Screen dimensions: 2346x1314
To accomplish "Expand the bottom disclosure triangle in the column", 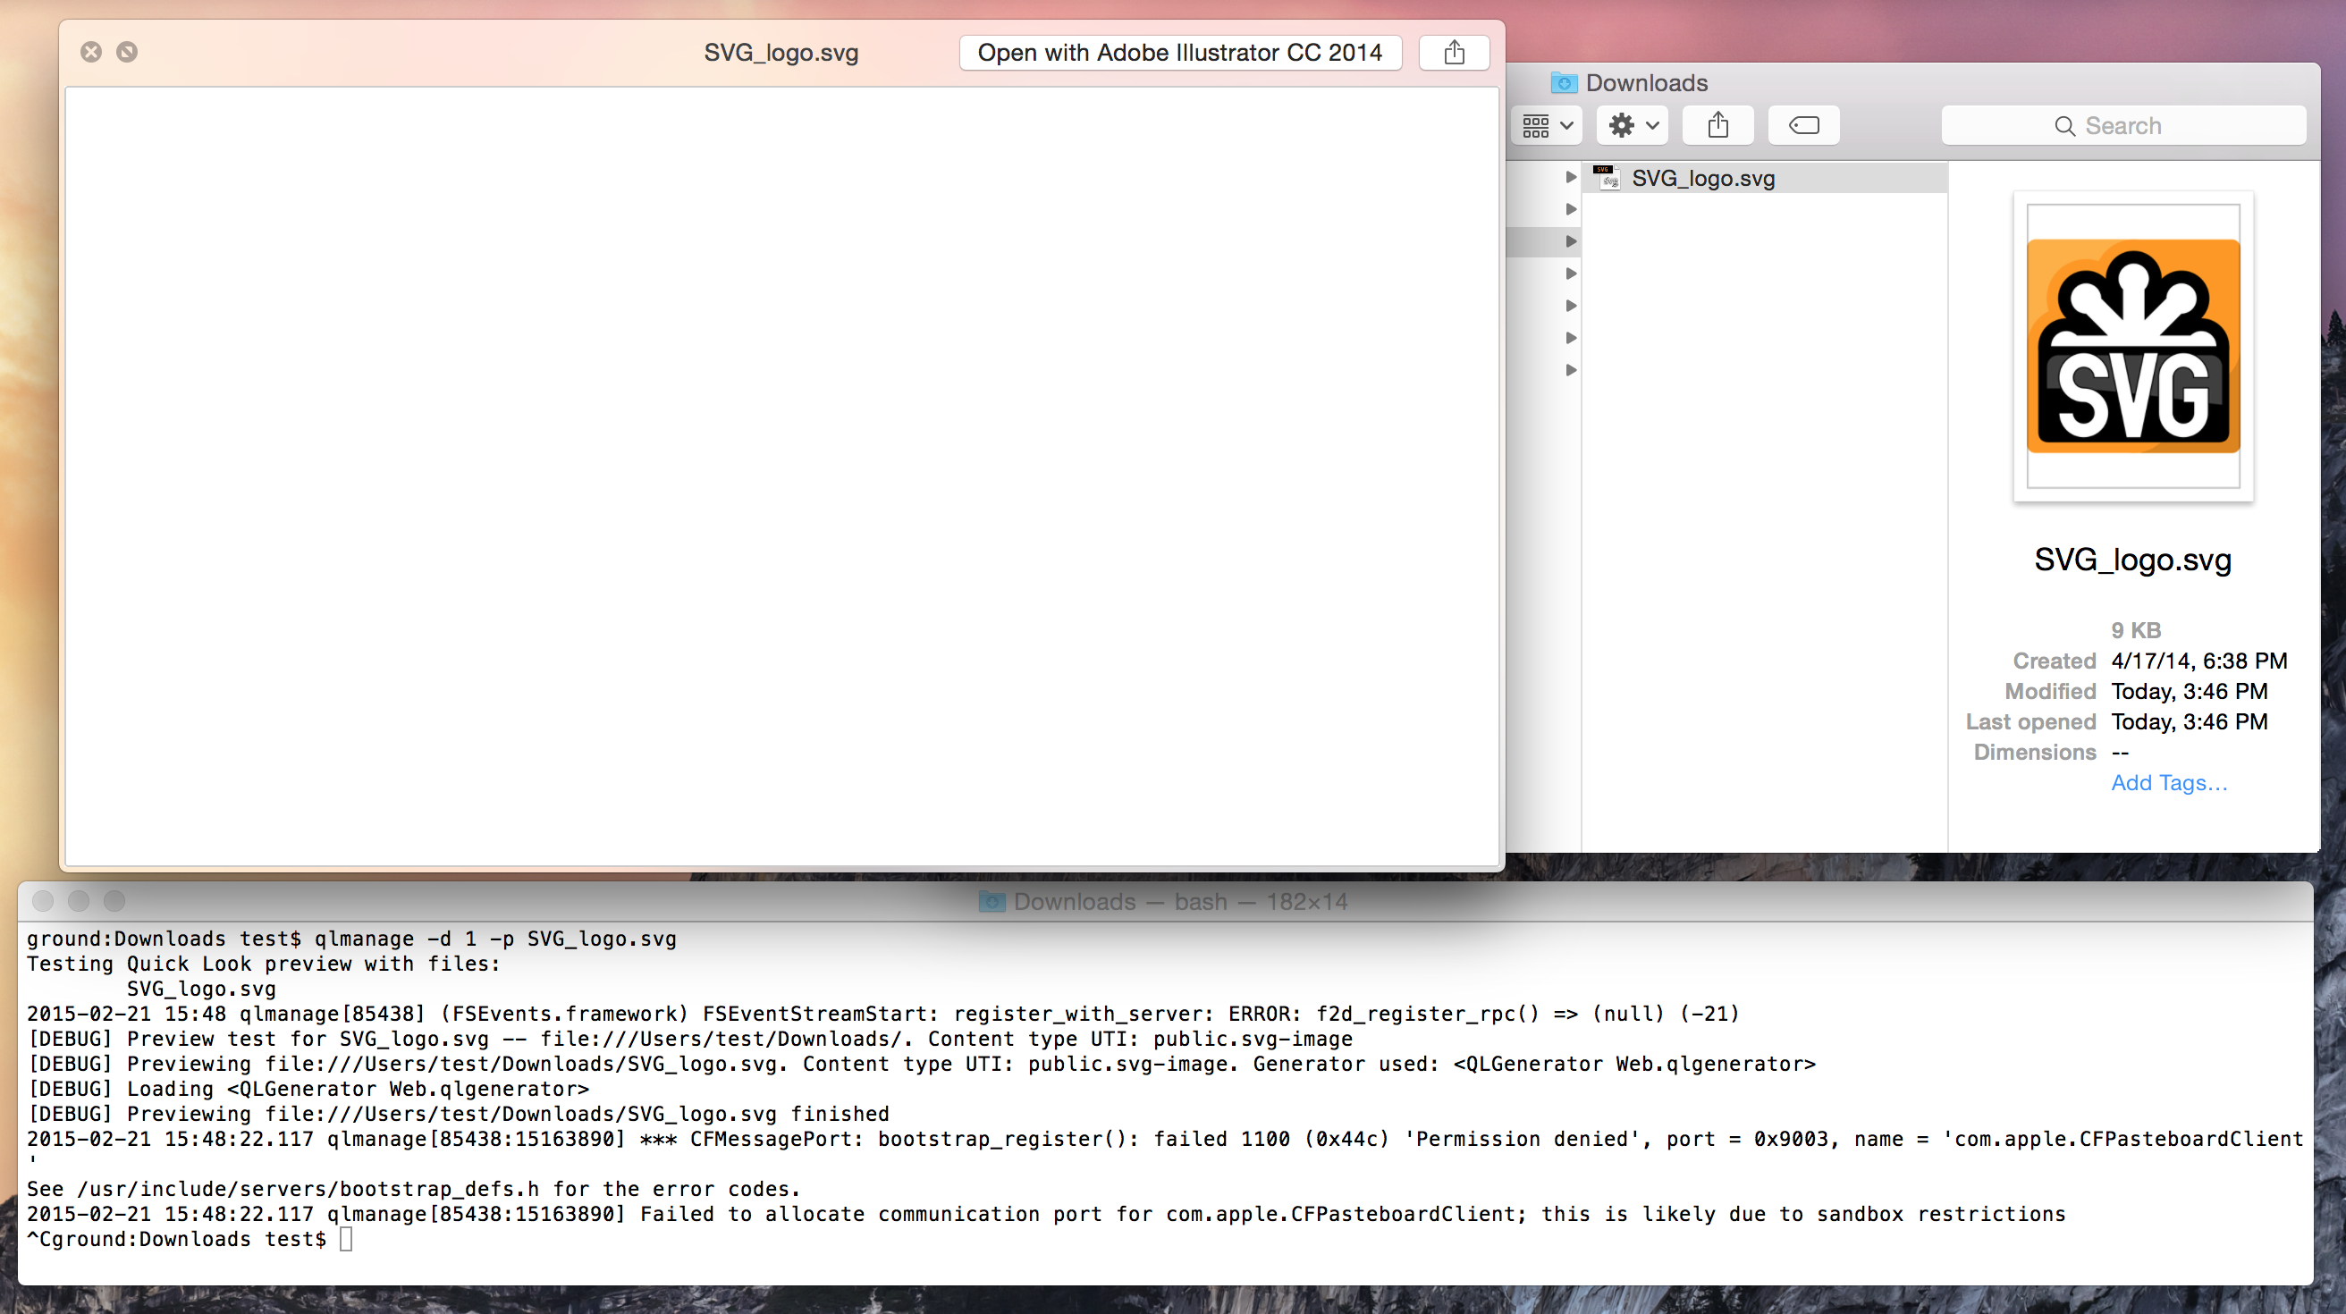I will (x=1571, y=370).
